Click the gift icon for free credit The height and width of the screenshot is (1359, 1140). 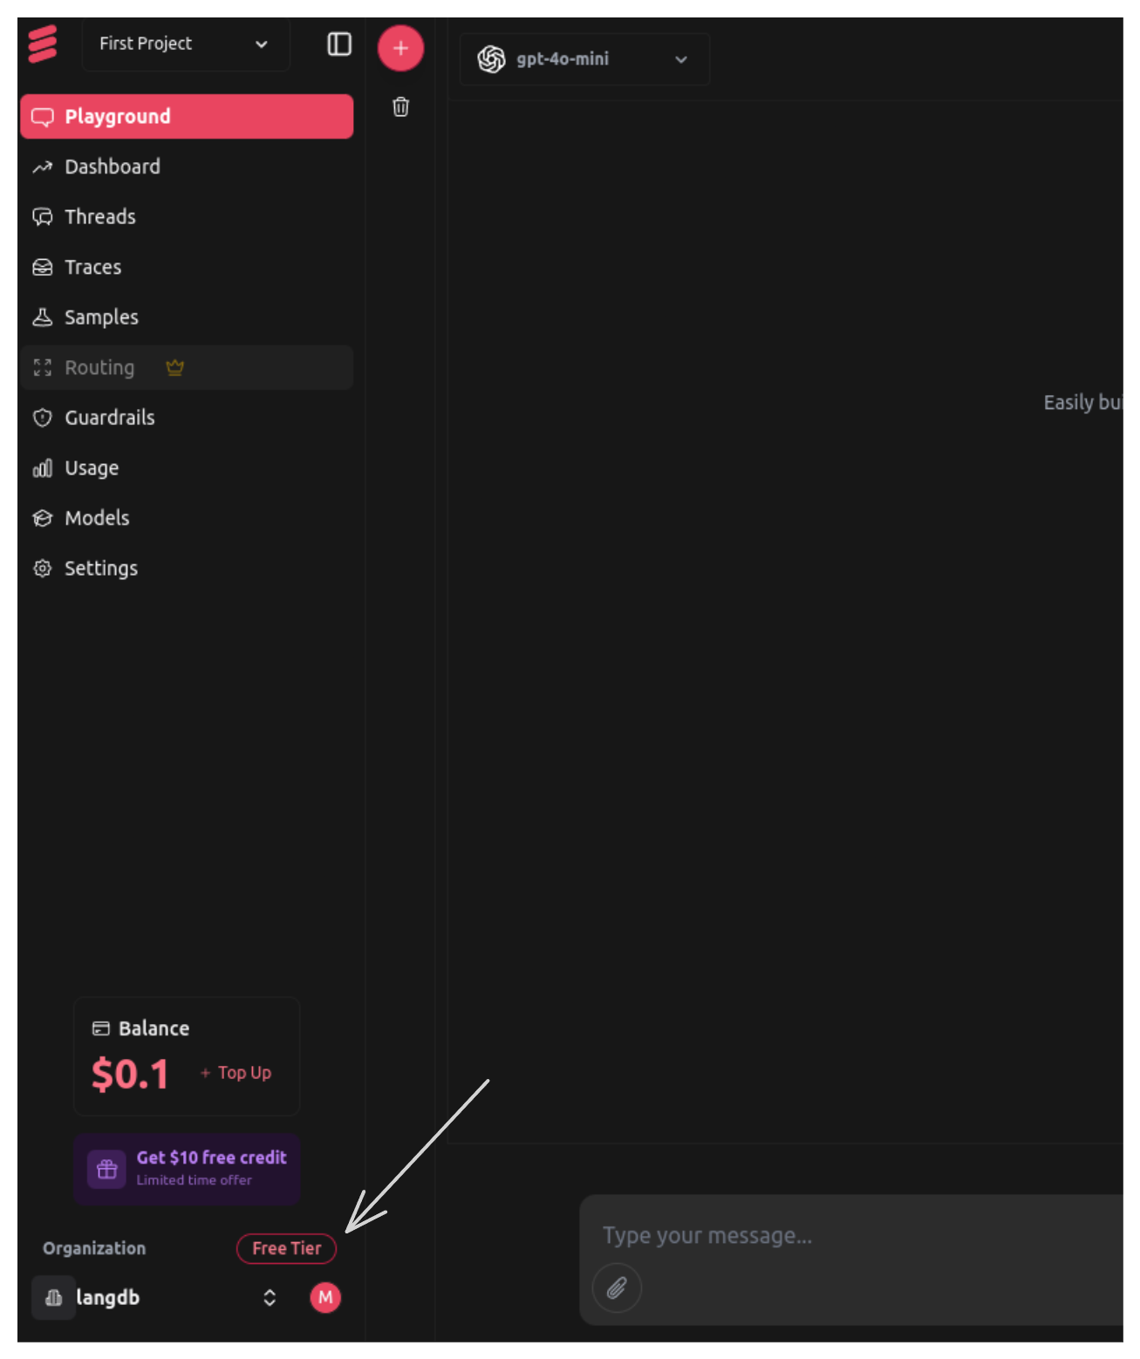[x=107, y=1169]
